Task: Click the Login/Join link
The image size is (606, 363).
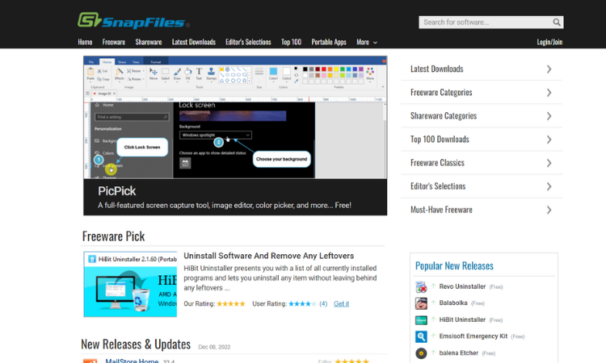Action: click(549, 42)
